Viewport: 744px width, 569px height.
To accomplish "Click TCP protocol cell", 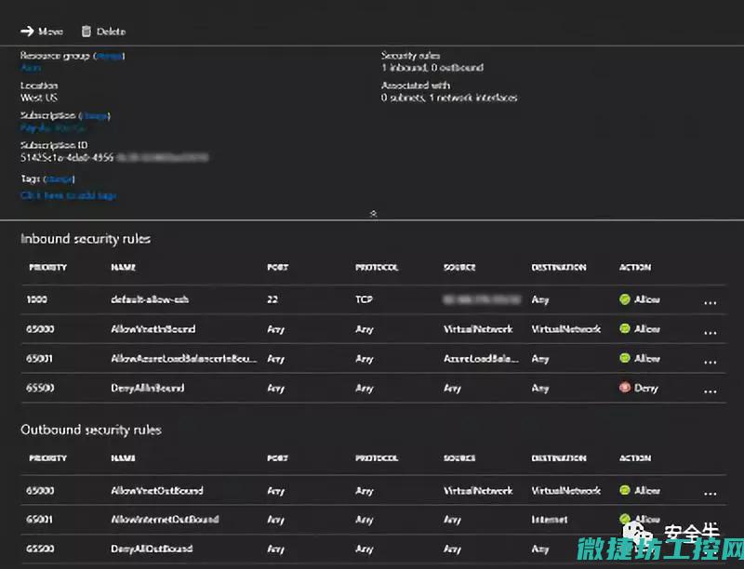I will [364, 299].
